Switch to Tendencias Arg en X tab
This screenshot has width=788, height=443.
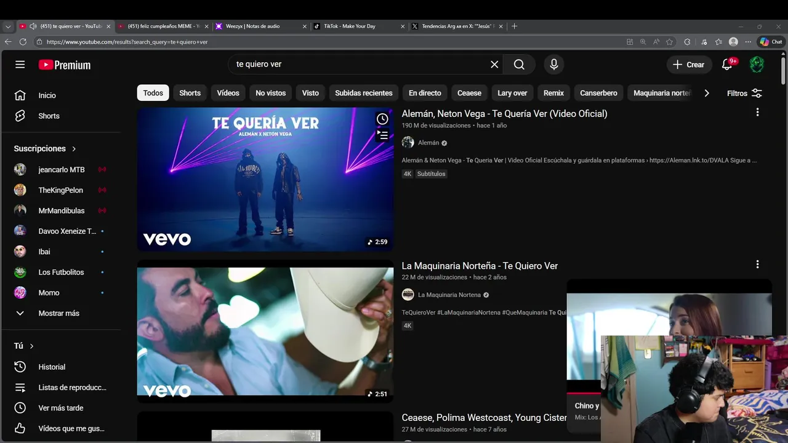tap(457, 26)
